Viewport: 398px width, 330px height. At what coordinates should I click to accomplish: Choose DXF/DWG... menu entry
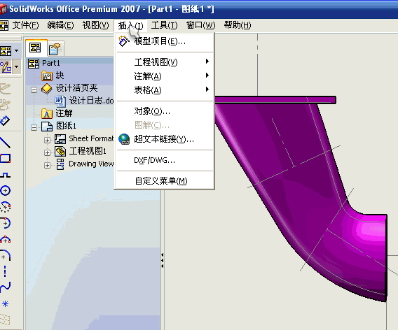(164, 160)
